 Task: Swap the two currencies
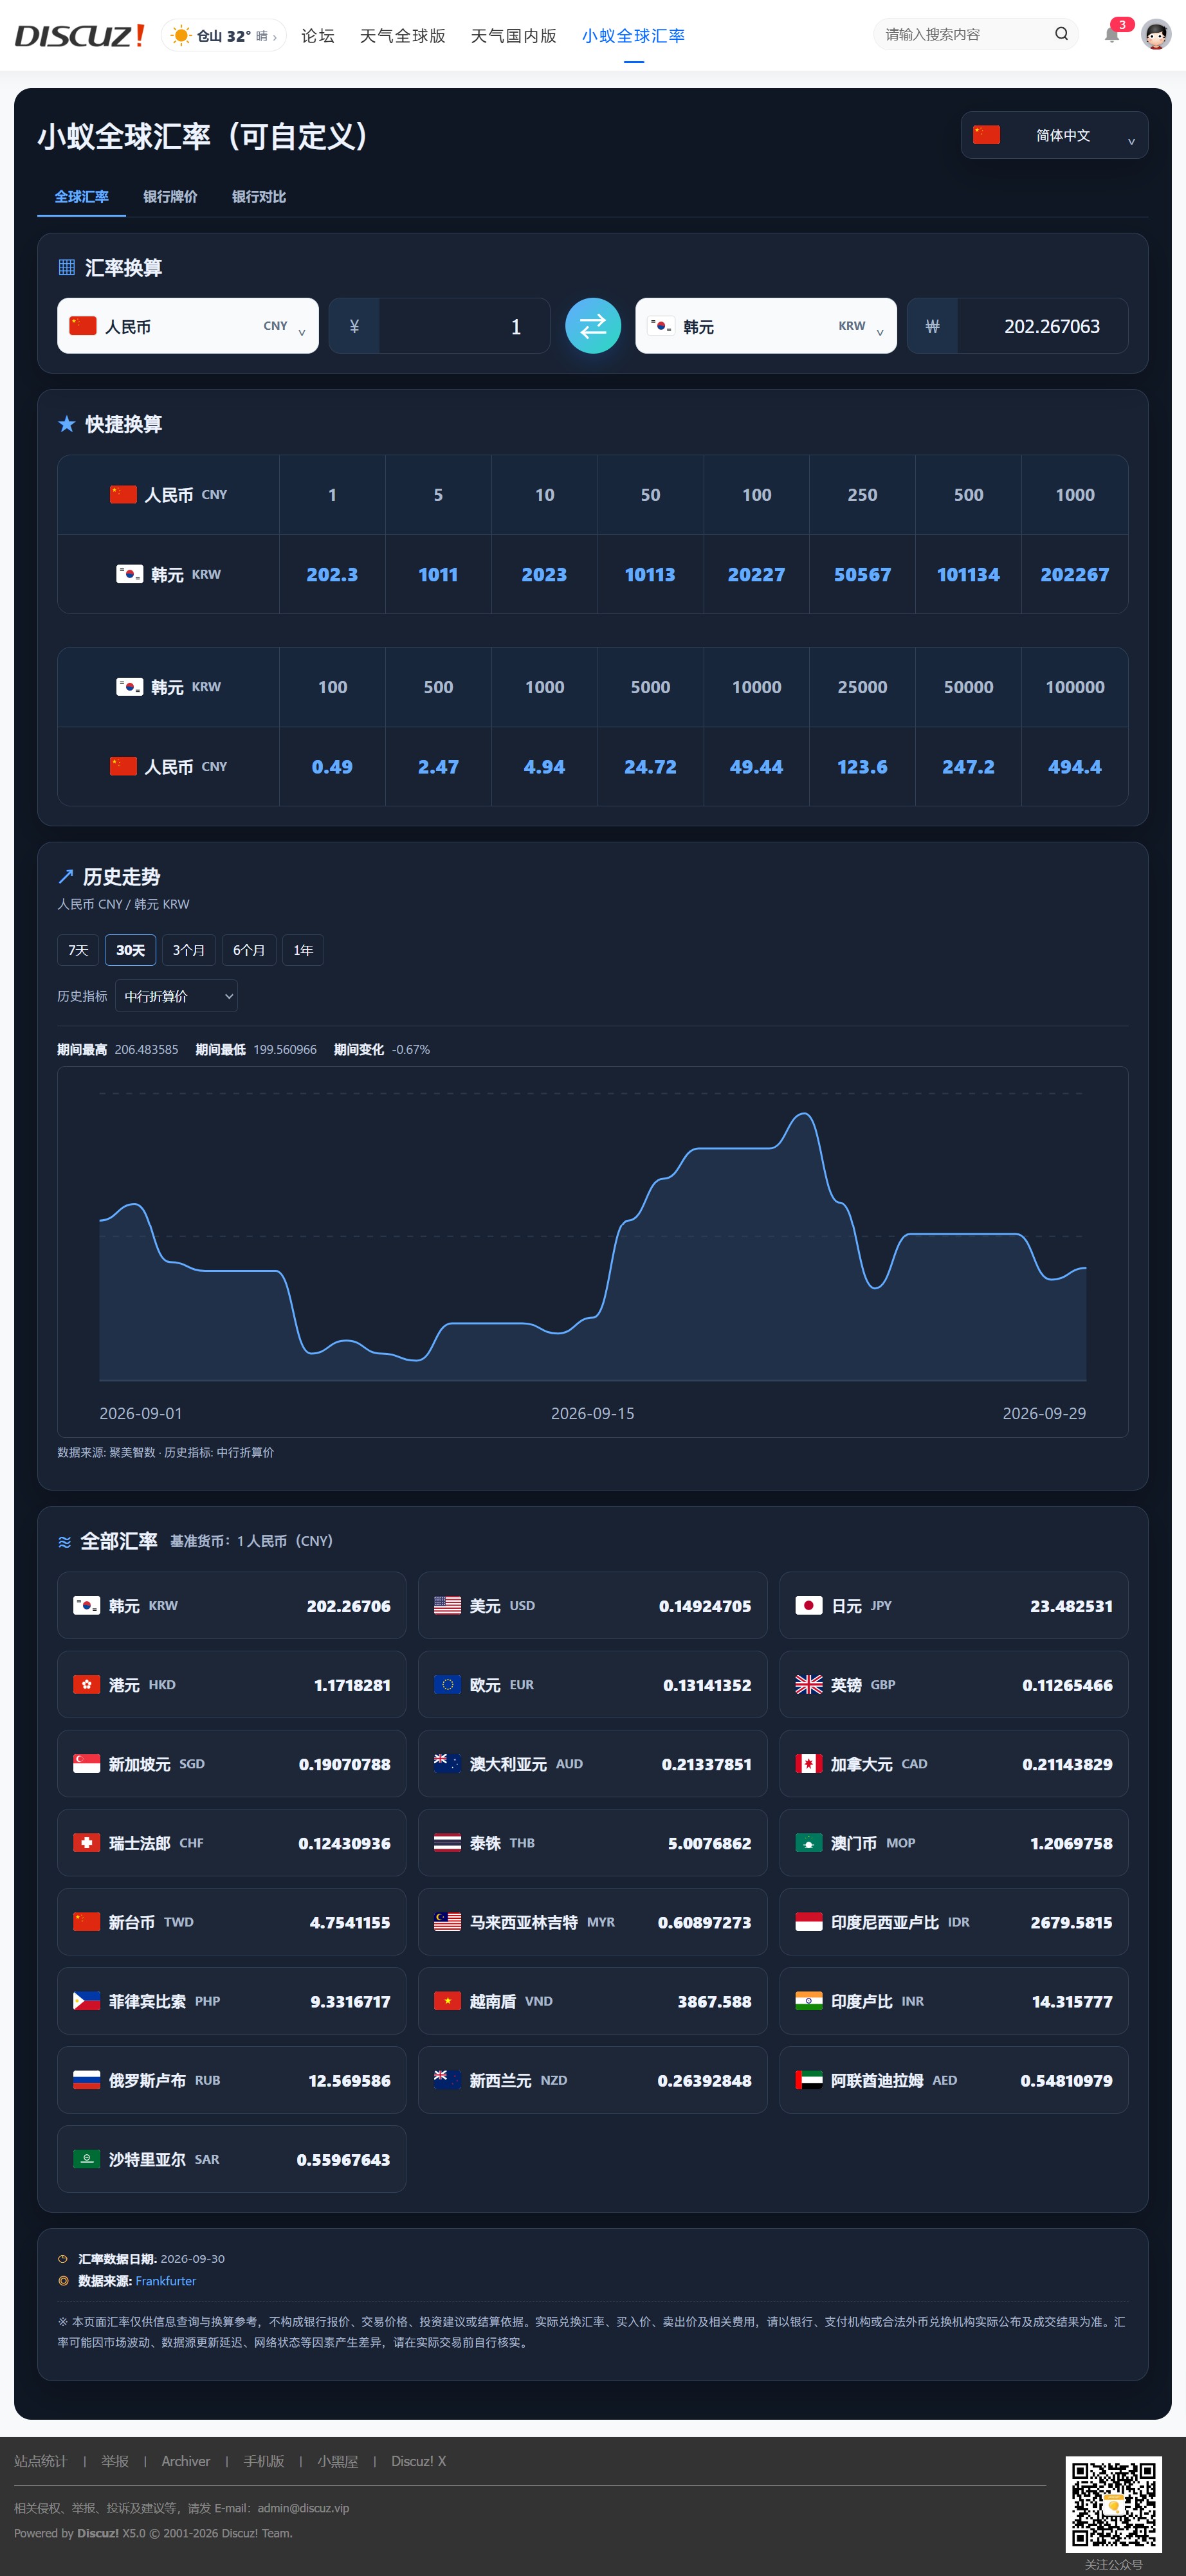click(x=593, y=326)
